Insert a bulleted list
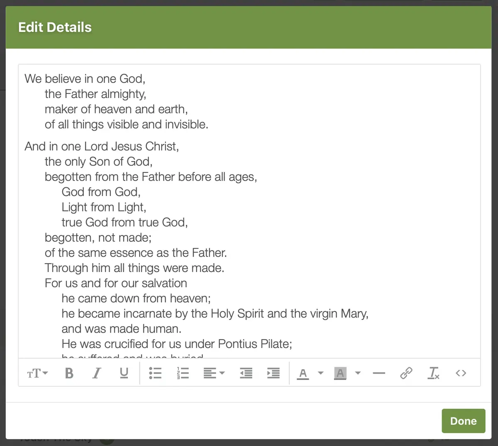The image size is (498, 446). pos(155,373)
